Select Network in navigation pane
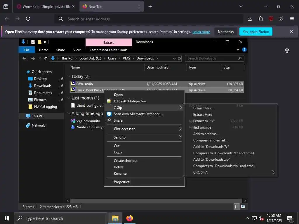The image size is (299, 224). point(38,125)
